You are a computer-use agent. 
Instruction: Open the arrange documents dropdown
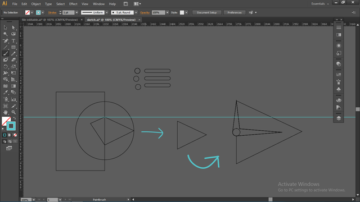pyautogui.click(x=137, y=4)
